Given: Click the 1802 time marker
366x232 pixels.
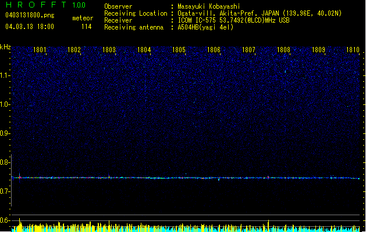Looking at the screenshot, I should tap(74, 50).
